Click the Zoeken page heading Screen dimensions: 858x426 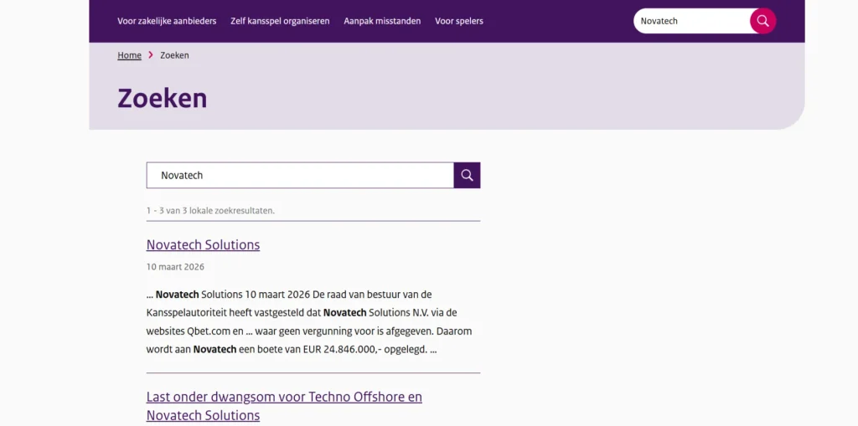(x=162, y=99)
